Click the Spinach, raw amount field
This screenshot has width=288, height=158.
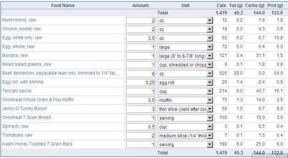pyautogui.click(x=141, y=127)
